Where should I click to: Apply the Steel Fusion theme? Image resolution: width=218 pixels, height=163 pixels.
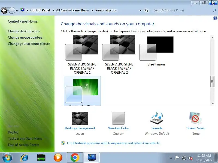(156, 51)
